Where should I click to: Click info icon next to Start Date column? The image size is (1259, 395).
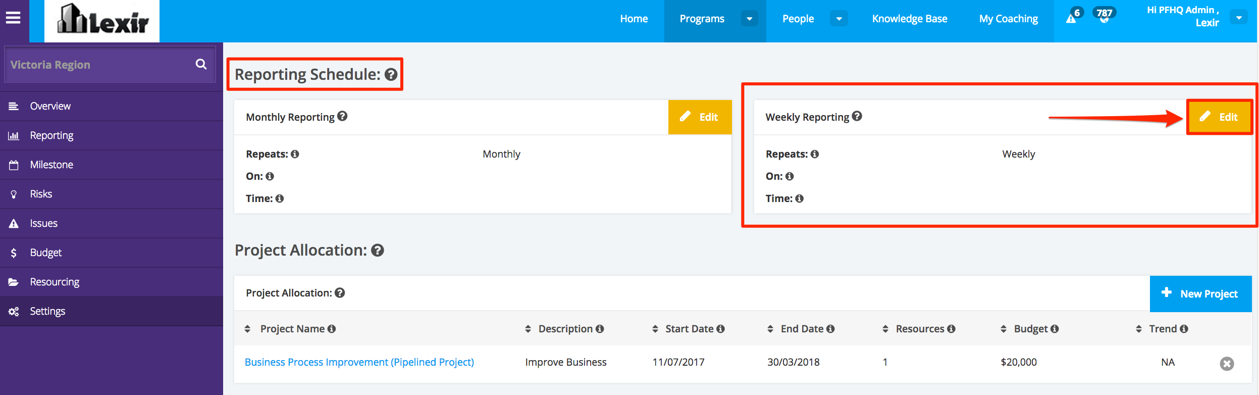point(721,329)
